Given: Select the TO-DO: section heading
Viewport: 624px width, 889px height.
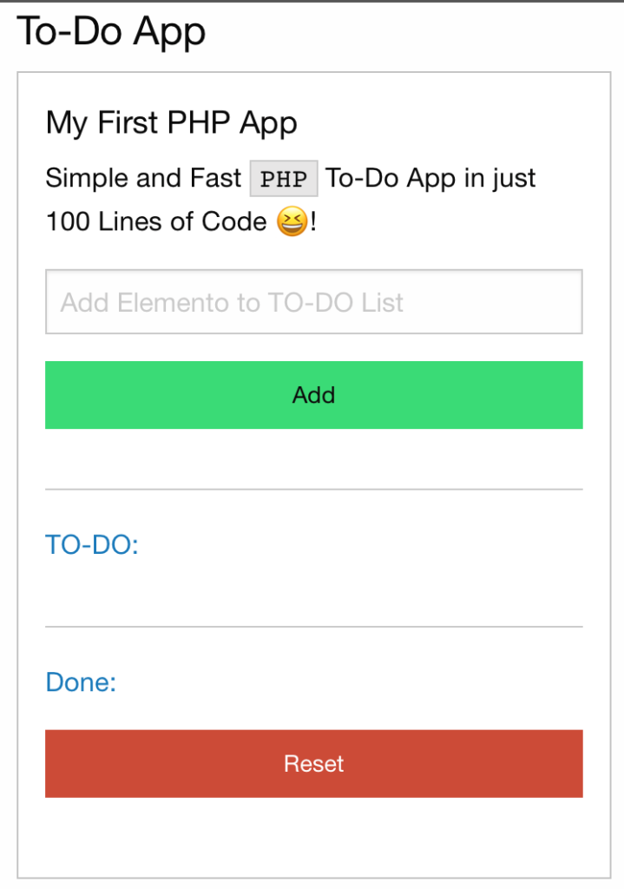Looking at the screenshot, I should [92, 544].
